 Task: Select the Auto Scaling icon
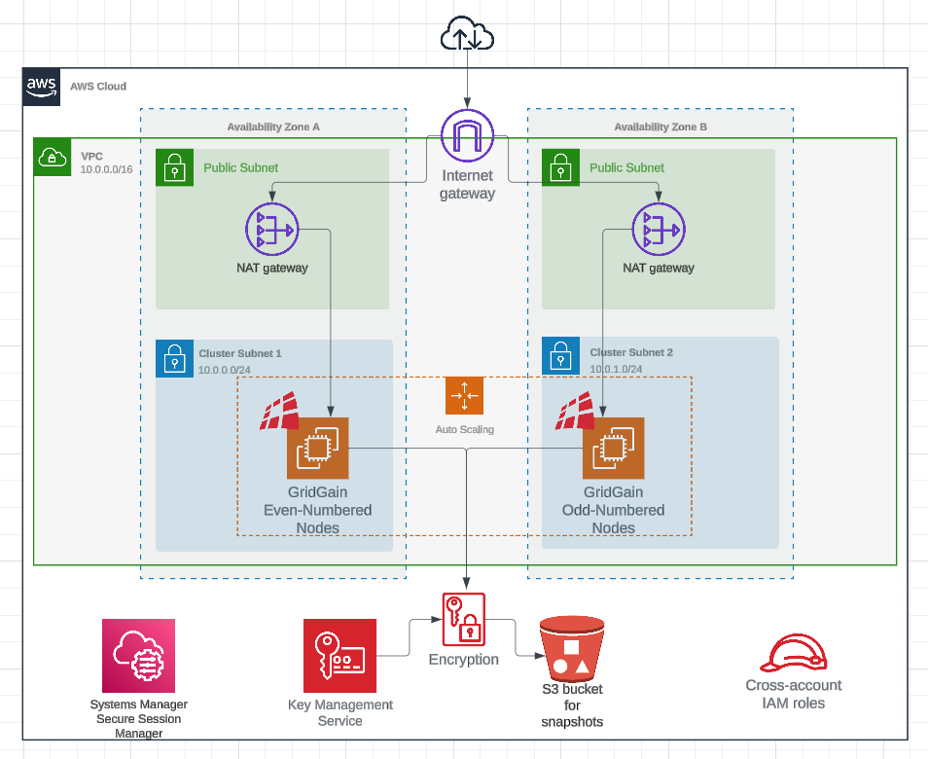pyautogui.click(x=464, y=395)
